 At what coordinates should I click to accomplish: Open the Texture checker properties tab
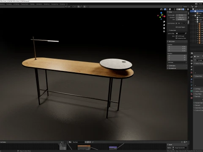(192, 98)
